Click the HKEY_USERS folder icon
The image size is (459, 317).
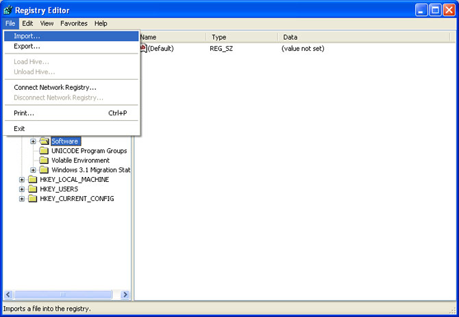[x=33, y=189]
